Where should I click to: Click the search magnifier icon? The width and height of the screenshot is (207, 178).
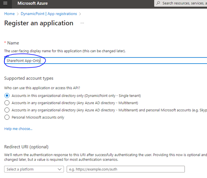coord(158,3)
